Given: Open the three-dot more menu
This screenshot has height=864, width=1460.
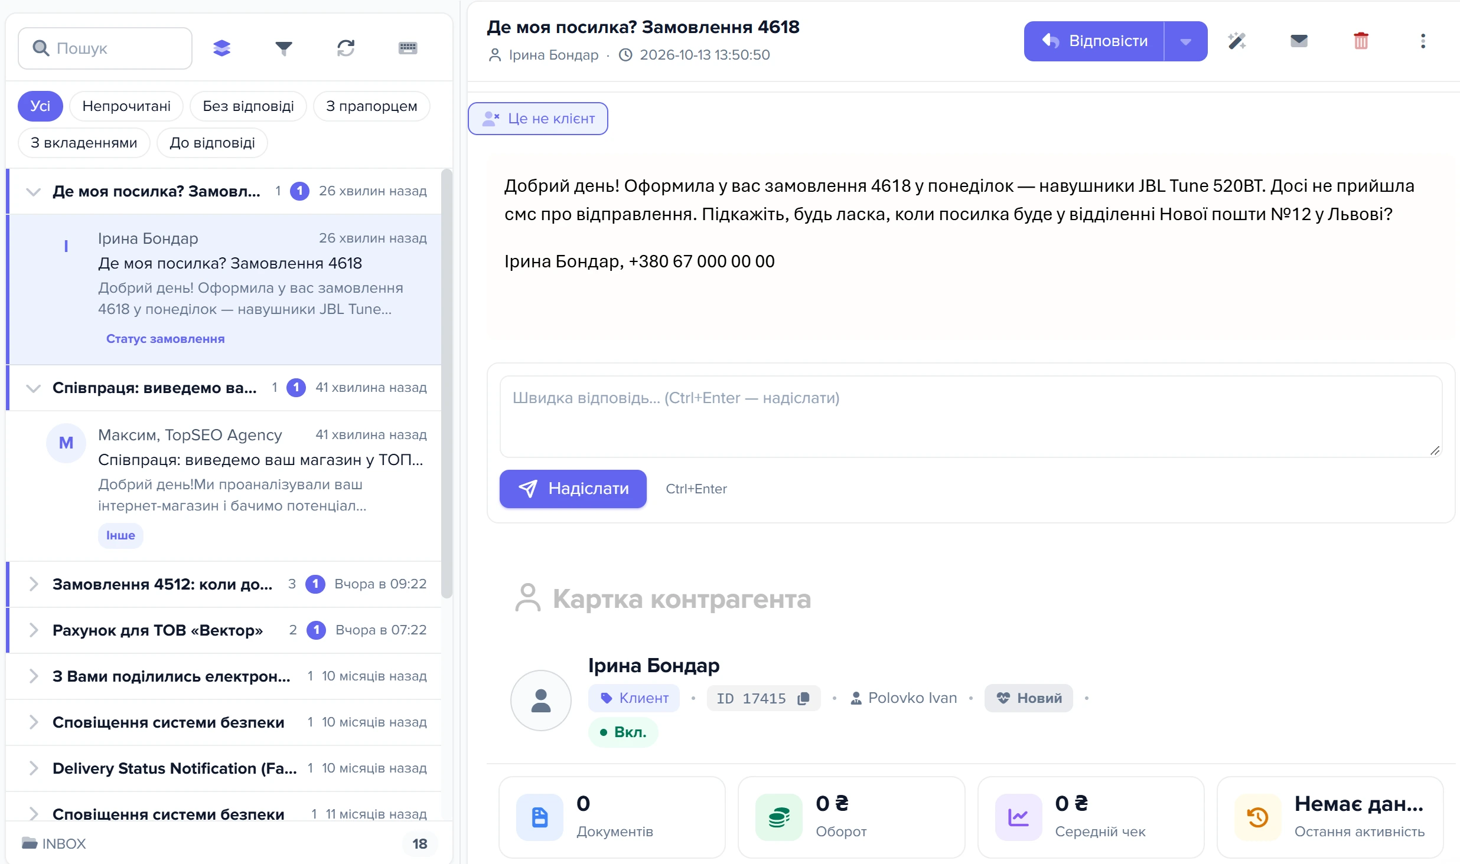Looking at the screenshot, I should (1423, 41).
